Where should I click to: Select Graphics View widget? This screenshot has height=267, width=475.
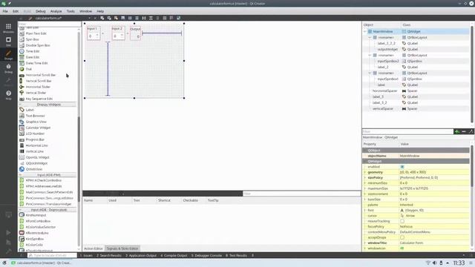pyautogui.click(x=36, y=122)
